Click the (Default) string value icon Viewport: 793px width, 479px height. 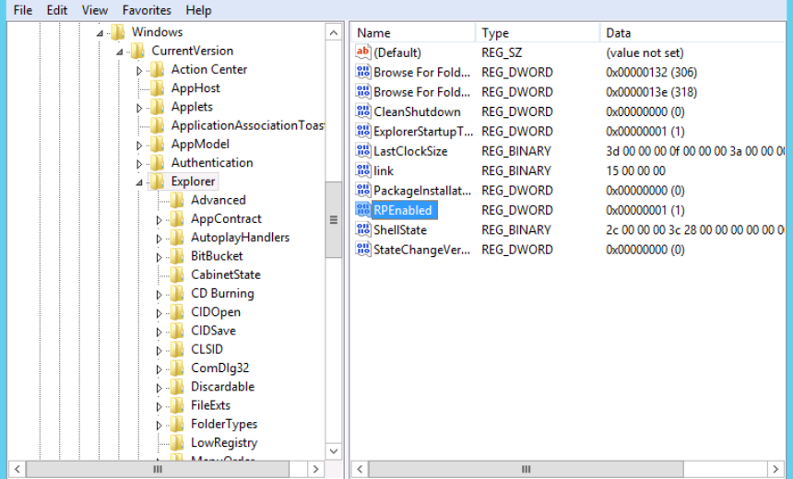[x=362, y=53]
